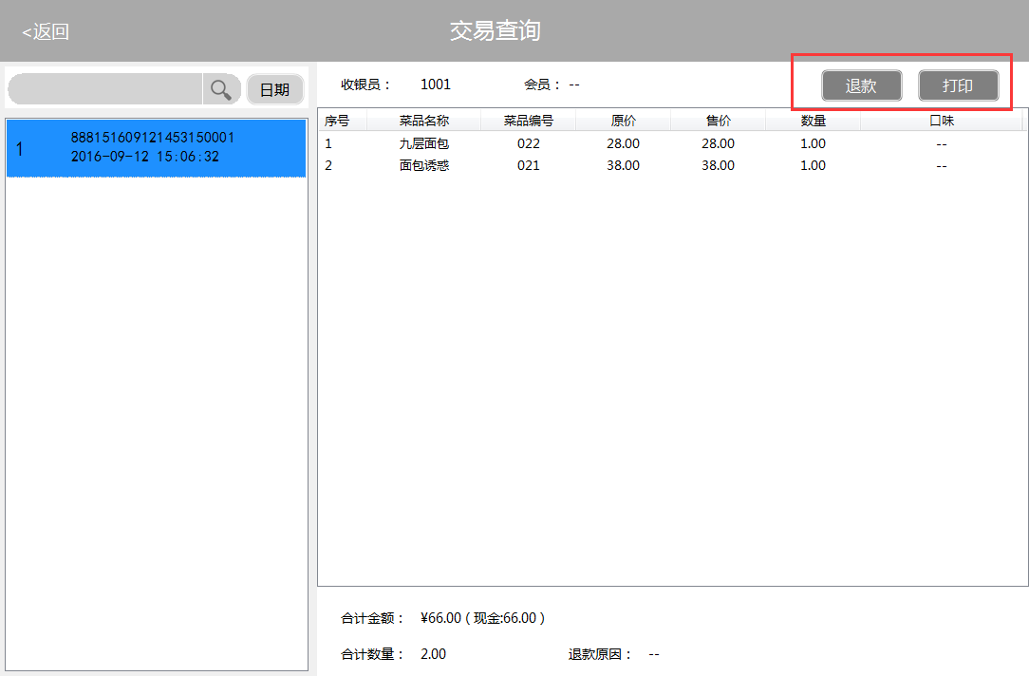Click the magnifier search icon

(x=221, y=89)
